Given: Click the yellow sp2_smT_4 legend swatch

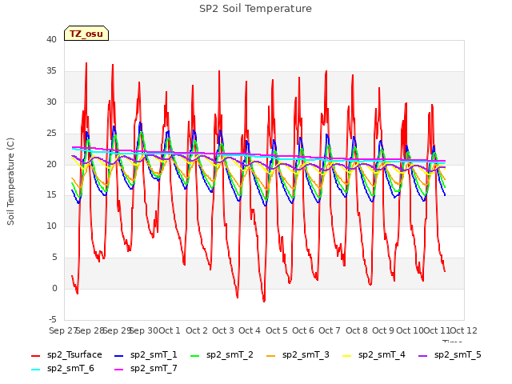Looking at the screenshot, I should click(346, 355).
